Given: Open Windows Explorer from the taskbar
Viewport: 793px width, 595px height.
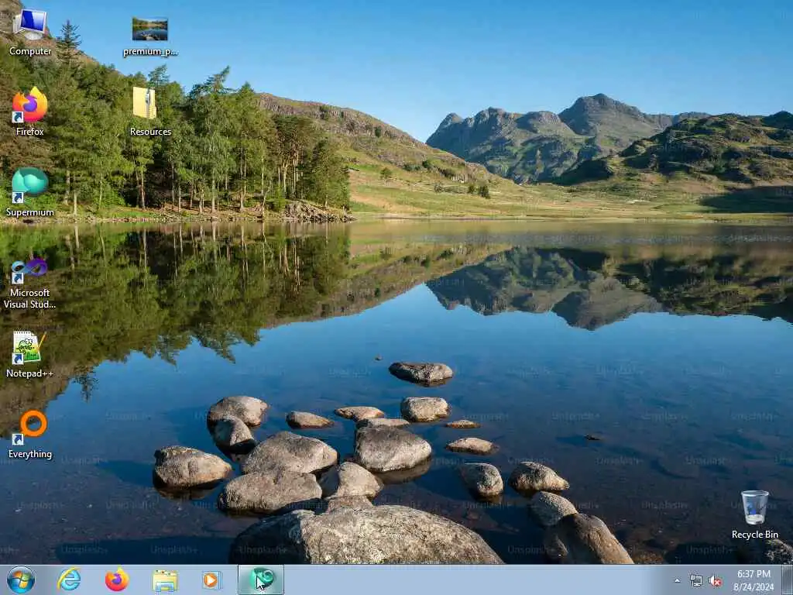Looking at the screenshot, I should (x=165, y=580).
